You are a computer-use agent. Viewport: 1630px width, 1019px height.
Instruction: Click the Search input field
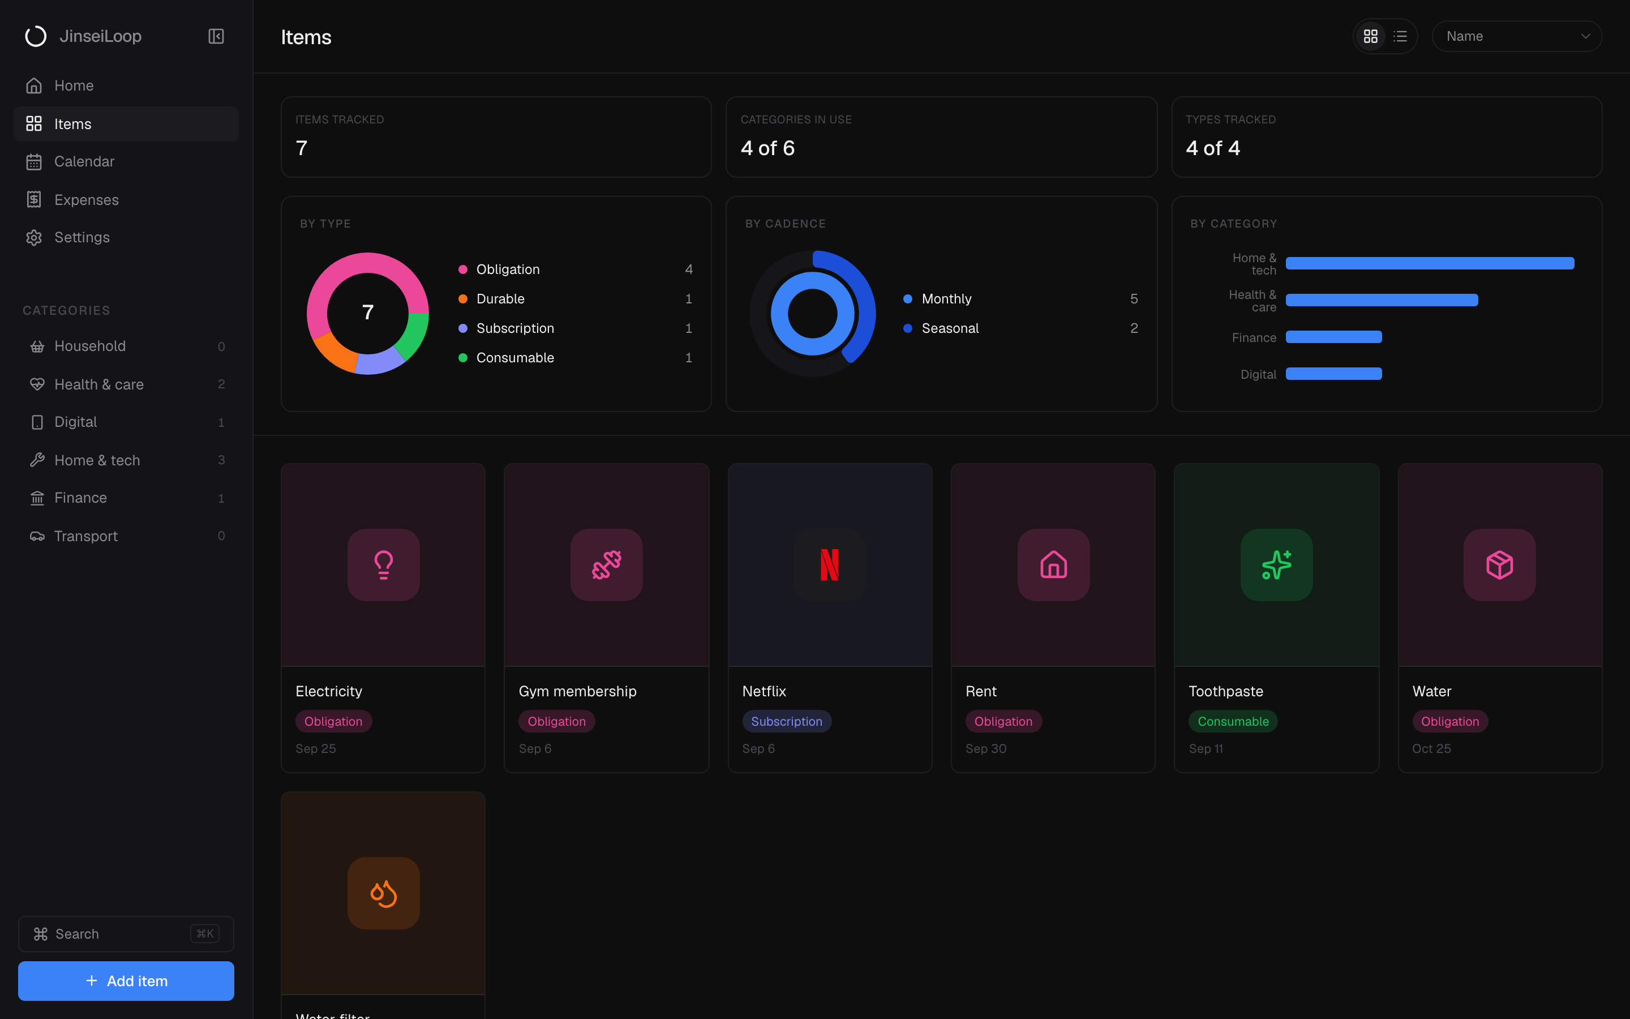pyautogui.click(x=126, y=934)
